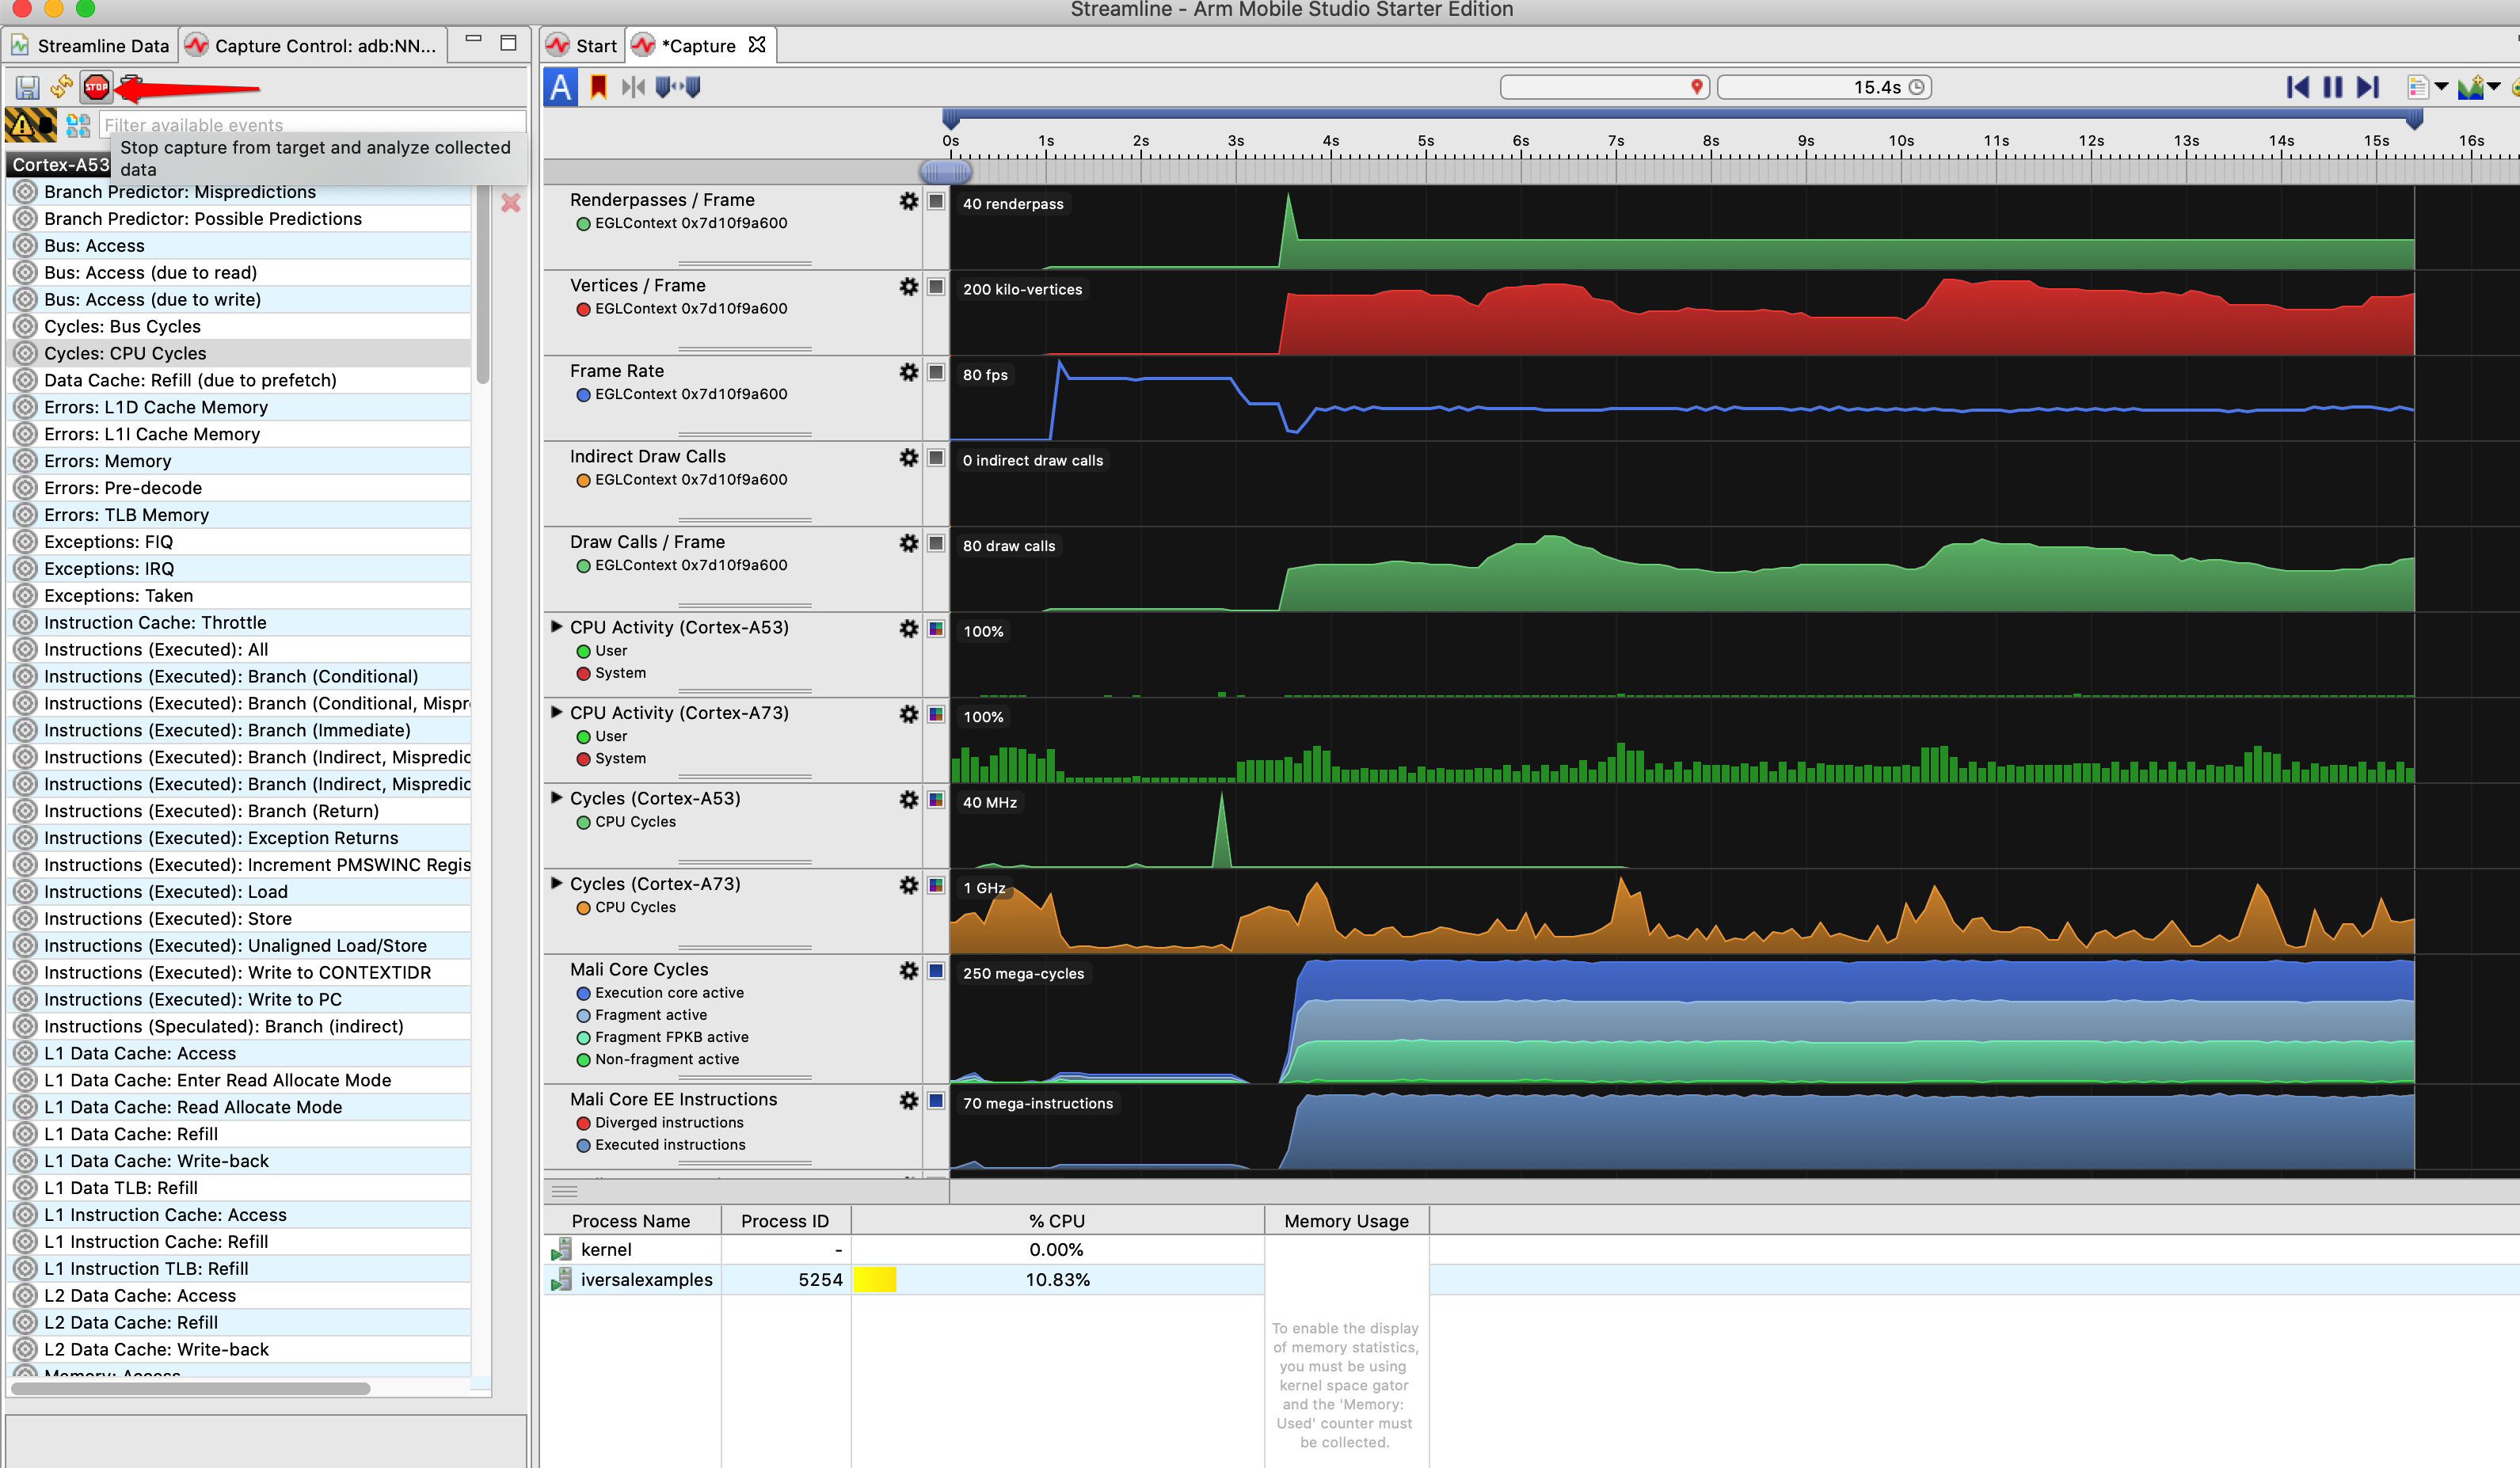Toggle the Draw Calls / Frame chart box
Viewport: 2520px width, 1468px height.
(x=936, y=543)
